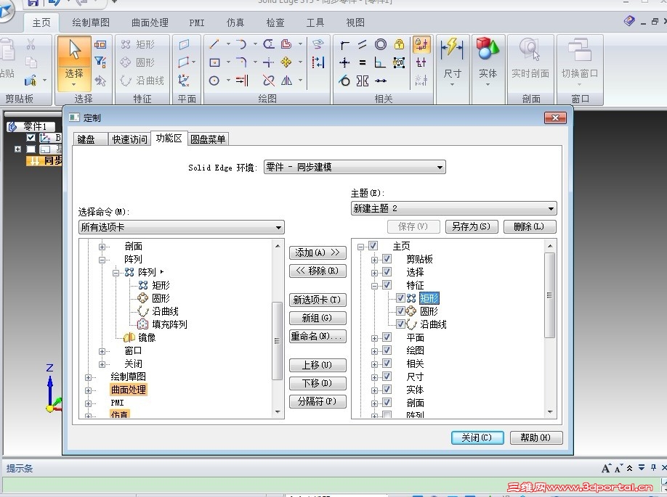Click the 尺寸 smart dimension tool
This screenshot has height=497, width=667.
tap(452, 62)
